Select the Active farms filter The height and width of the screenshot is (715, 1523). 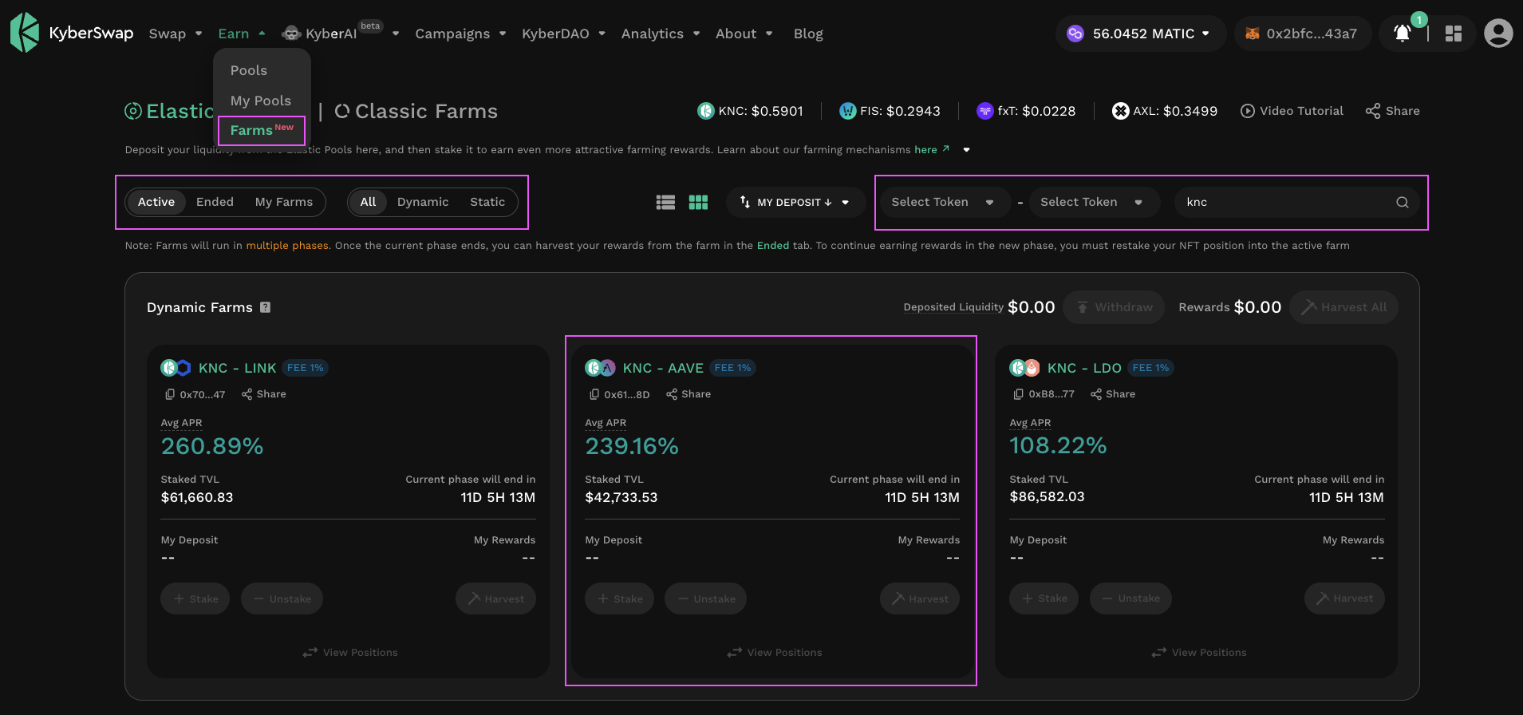(156, 202)
